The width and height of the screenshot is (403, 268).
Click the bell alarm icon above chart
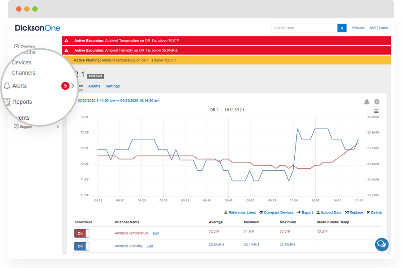[367, 102]
